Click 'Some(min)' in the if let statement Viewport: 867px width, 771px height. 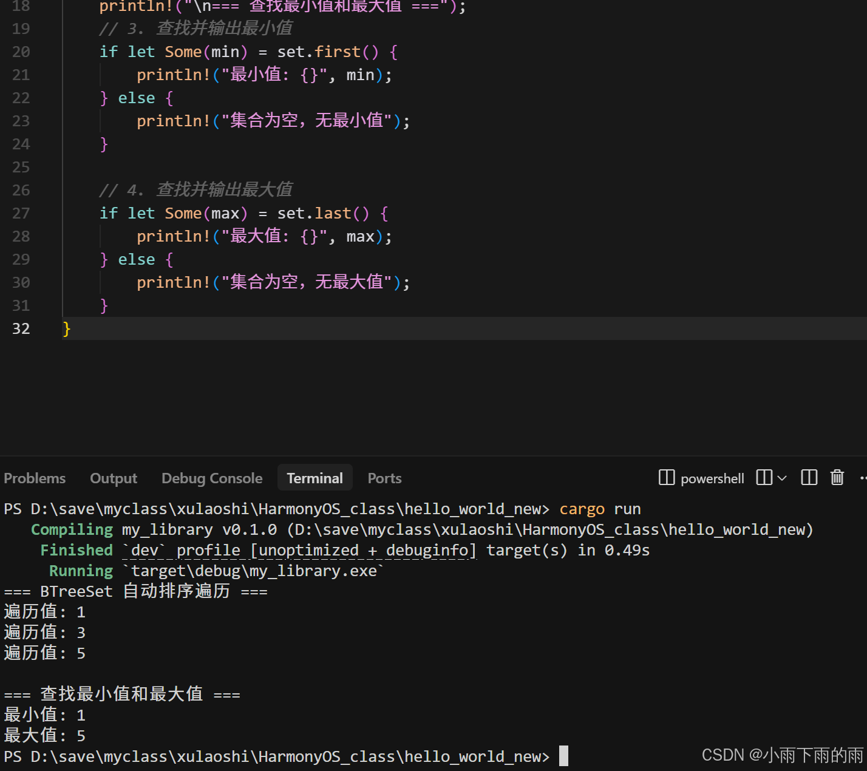coord(206,52)
